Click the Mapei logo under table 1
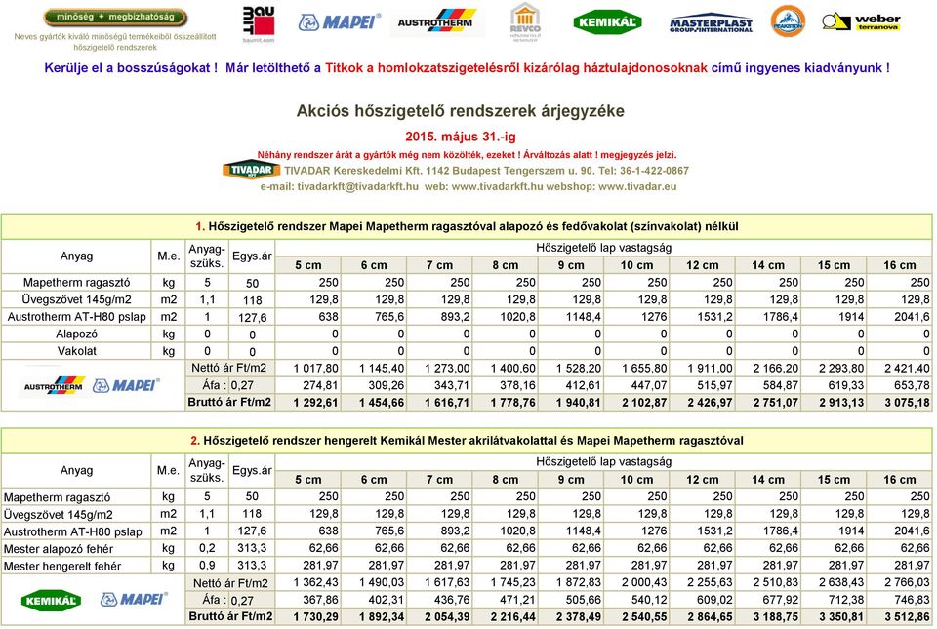Screen dimensions: 937x629 126,385
